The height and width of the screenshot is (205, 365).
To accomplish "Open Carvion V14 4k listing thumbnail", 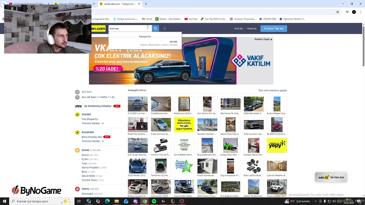I will pos(161,145).
